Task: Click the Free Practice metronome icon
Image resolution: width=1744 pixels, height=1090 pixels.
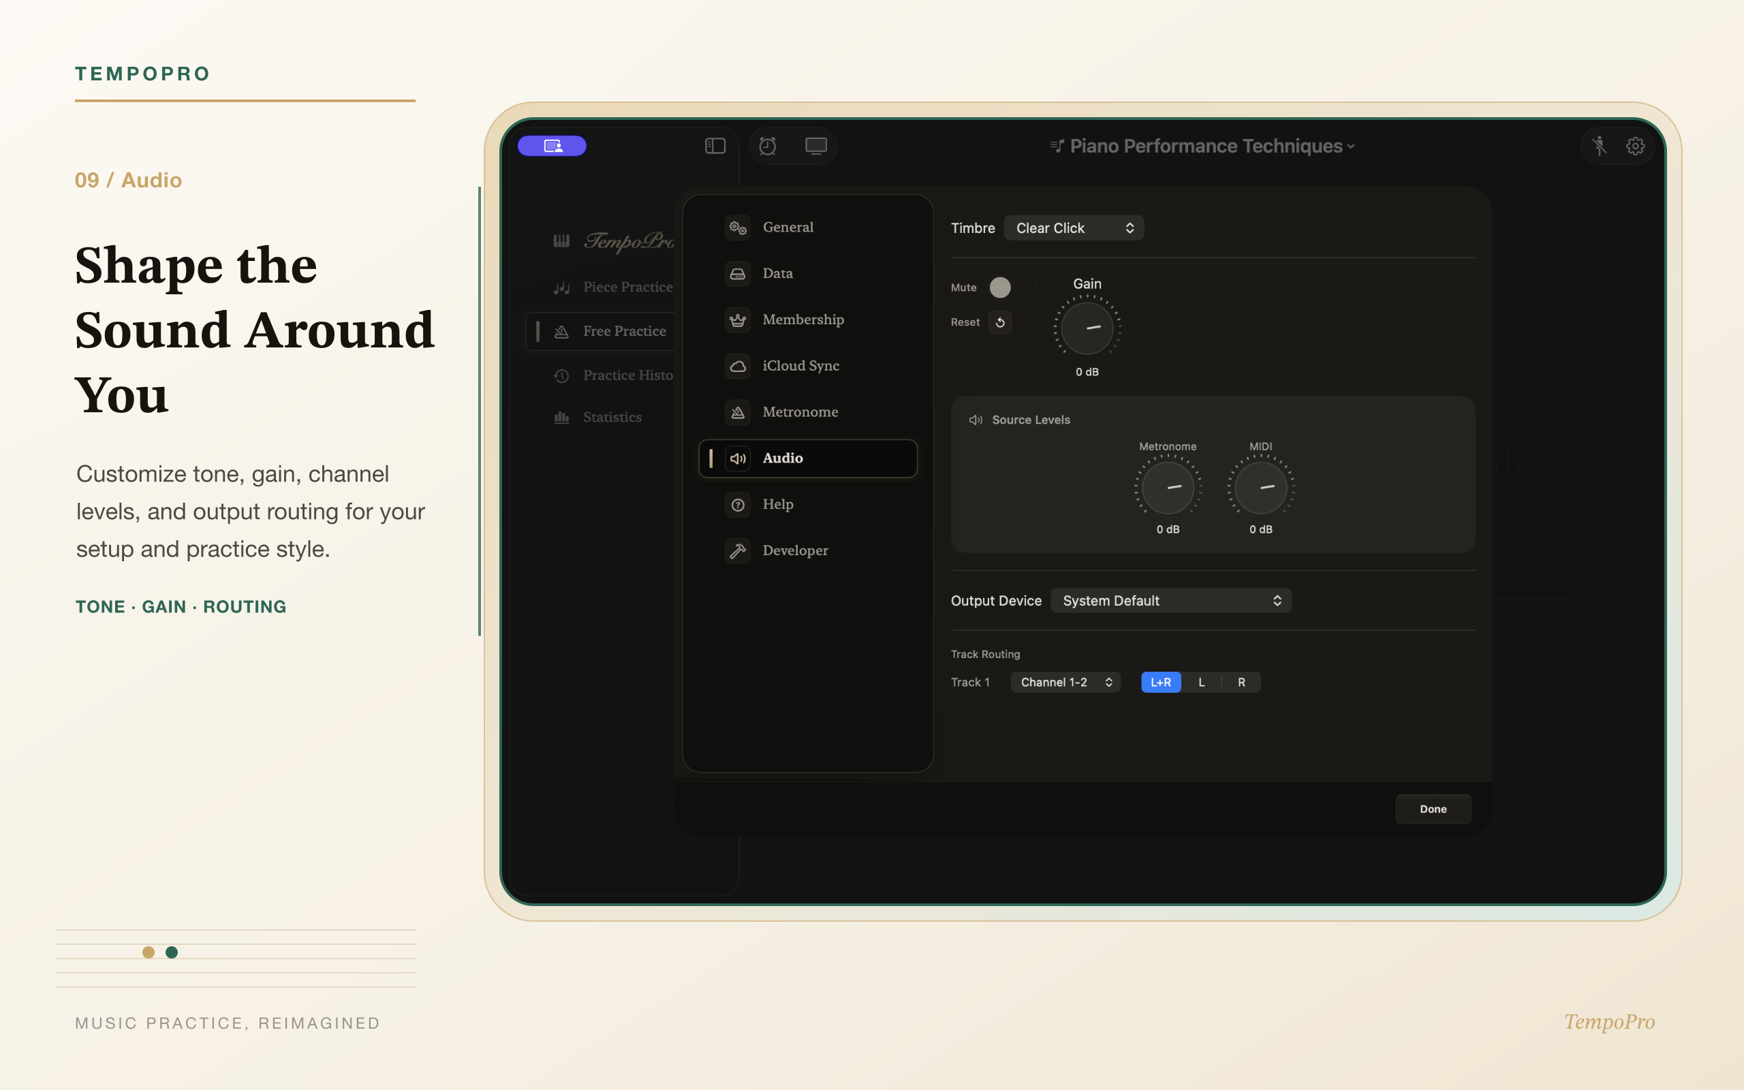Action: pos(561,332)
